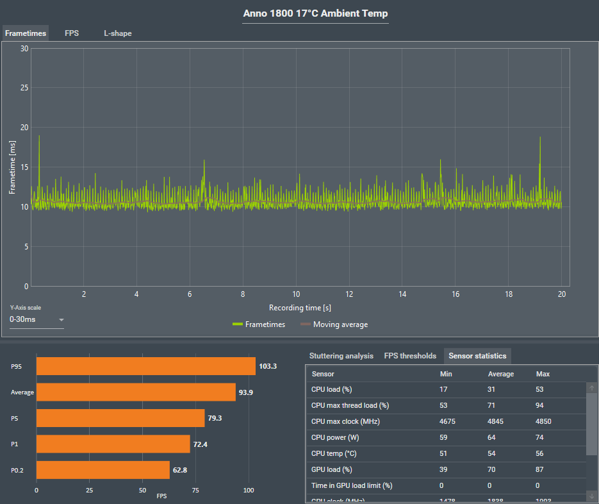The image size is (599, 504).
Task: Select Time in GPU load limit (%) row
Action: coord(446,485)
